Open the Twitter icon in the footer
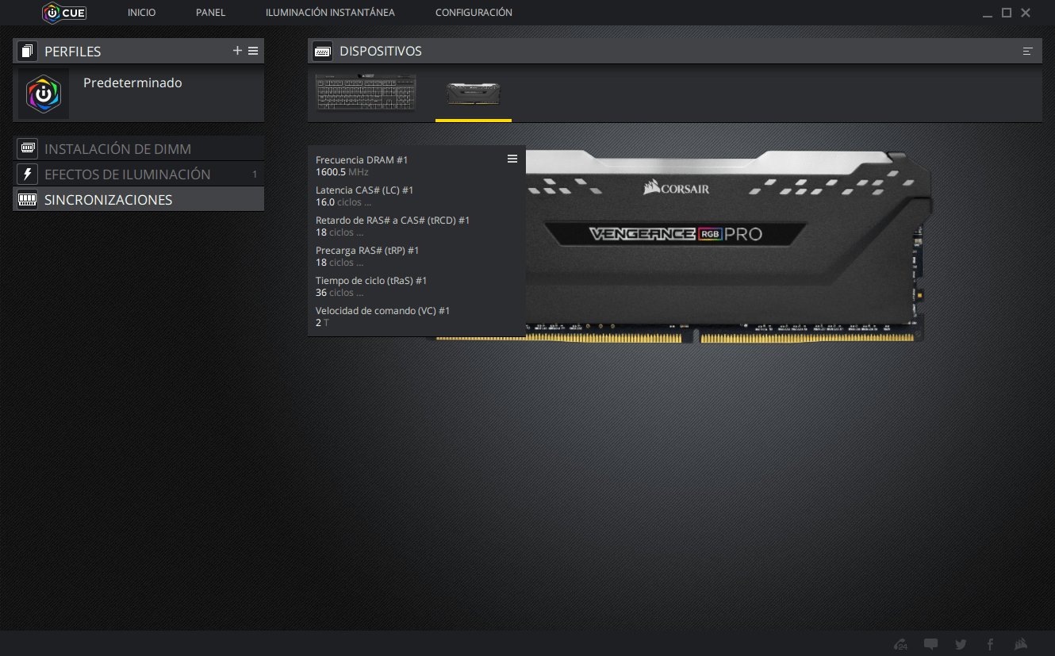 point(961,644)
